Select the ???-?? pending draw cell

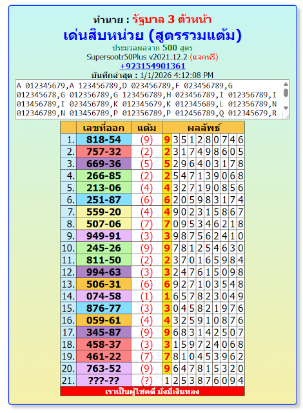[x=104, y=381]
